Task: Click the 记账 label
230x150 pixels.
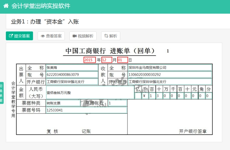Action: pos(86,131)
